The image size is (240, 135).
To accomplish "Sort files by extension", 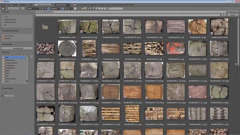I will (66, 8).
